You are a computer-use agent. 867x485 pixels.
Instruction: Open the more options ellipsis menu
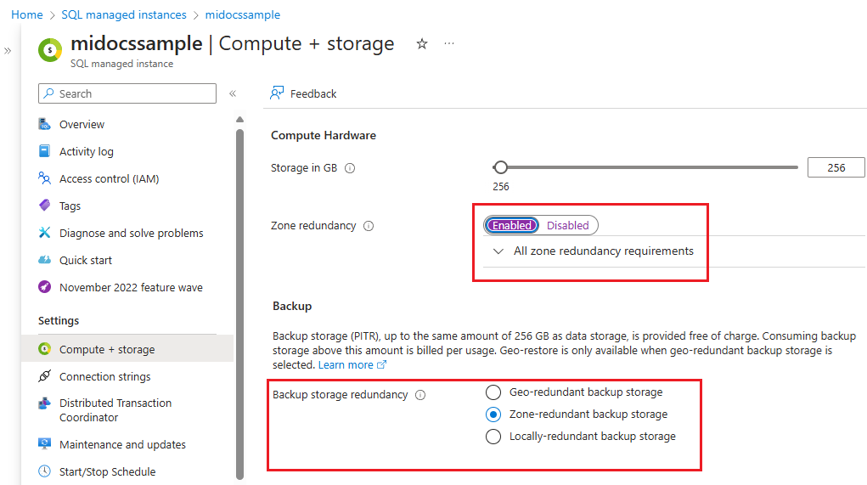click(449, 44)
